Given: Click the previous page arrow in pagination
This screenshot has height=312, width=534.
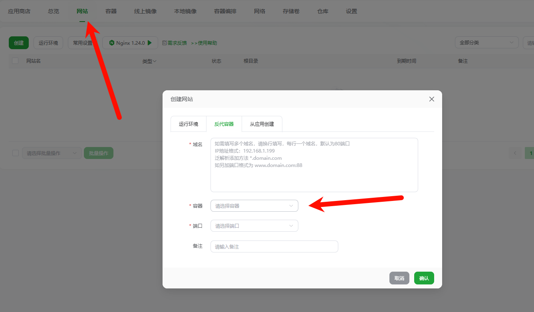Looking at the screenshot, I should 515,153.
